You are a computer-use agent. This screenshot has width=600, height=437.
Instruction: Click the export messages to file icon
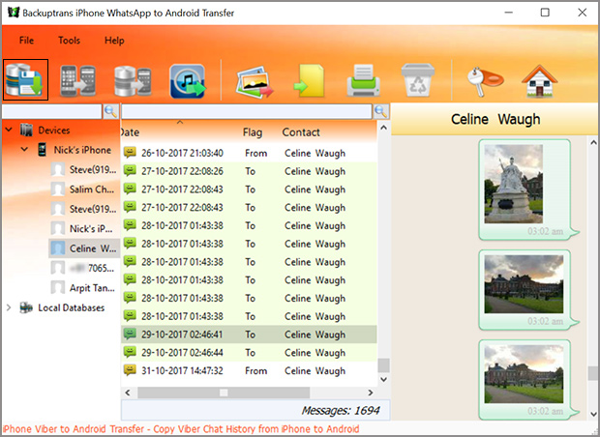point(309,80)
